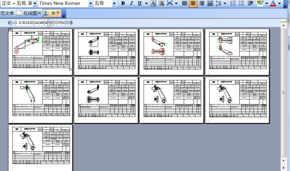The width and height of the screenshot is (290, 171).
Task: Apply distributed alignment
Action: pos(210,3)
